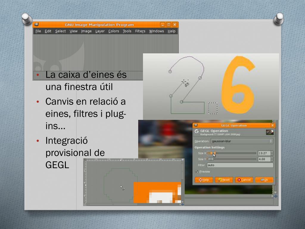Viewport: 305px width, 229px height.
Task: Click the navigate image icon below GEGL dialog
Action: click(x=276, y=196)
